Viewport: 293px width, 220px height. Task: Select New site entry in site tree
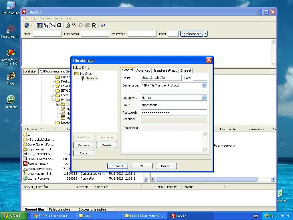91,78
